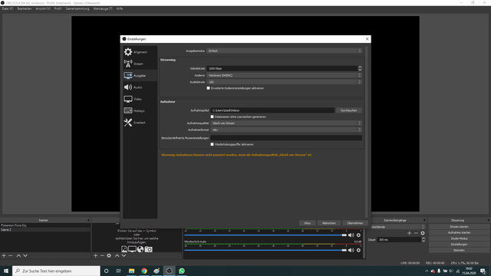This screenshot has width=491, height=276.
Task: Click Durchsuchen to choose recording path
Action: point(348,110)
